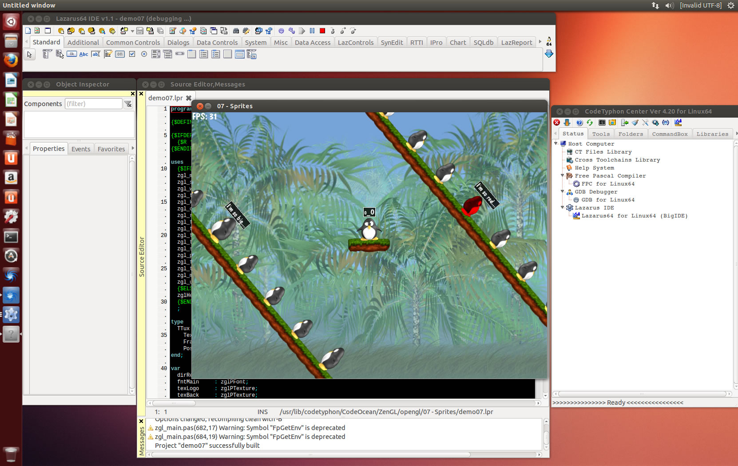Image resolution: width=738 pixels, height=466 pixels.
Task: Click the brush clean icon in CodeTyphon toolbar
Action: click(x=635, y=122)
